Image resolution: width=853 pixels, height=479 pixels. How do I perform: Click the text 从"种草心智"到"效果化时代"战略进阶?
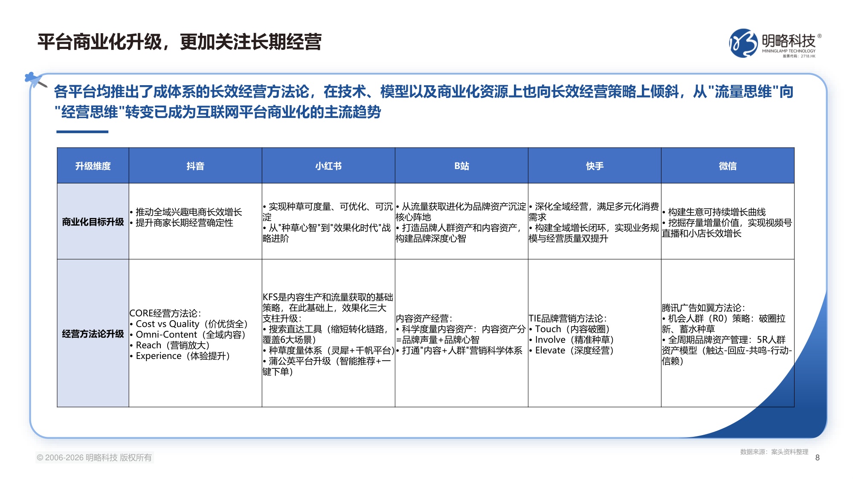pos(327,233)
